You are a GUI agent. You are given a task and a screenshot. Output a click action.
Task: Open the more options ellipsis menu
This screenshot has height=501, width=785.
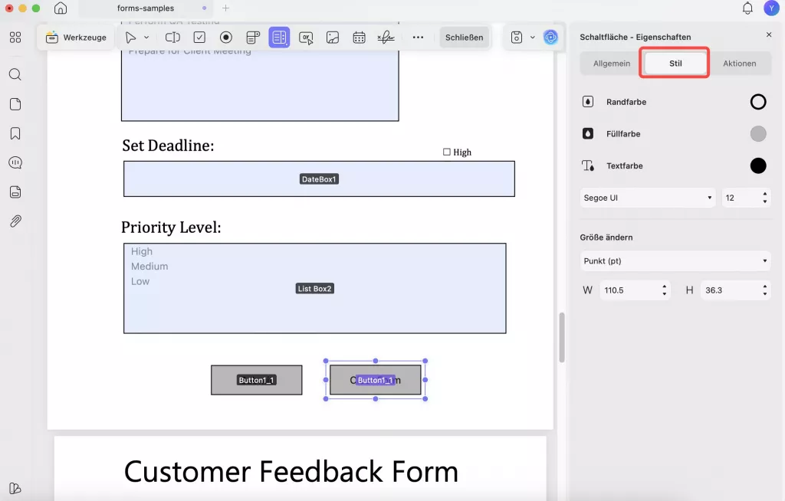[418, 38]
